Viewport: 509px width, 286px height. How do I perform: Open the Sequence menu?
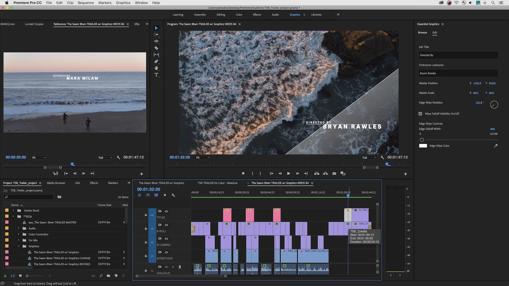(x=86, y=3)
